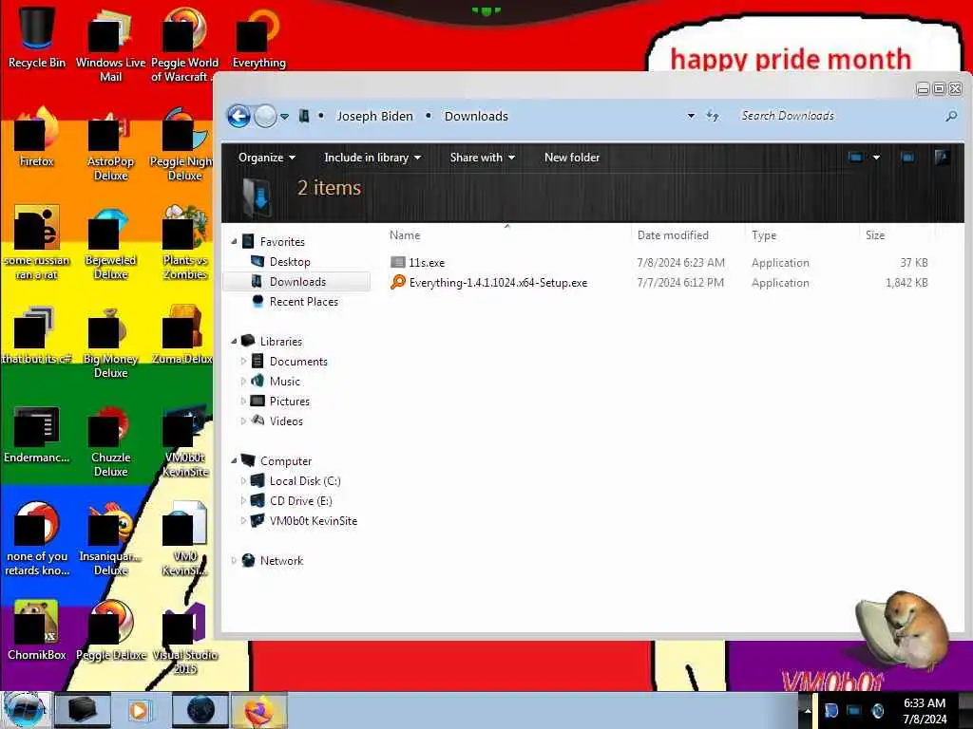This screenshot has height=729, width=973.
Task: Expand the Network tree node
Action: (234, 560)
